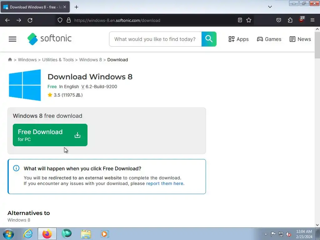
Task: Click the page scrollbar thumb
Action: point(317,45)
